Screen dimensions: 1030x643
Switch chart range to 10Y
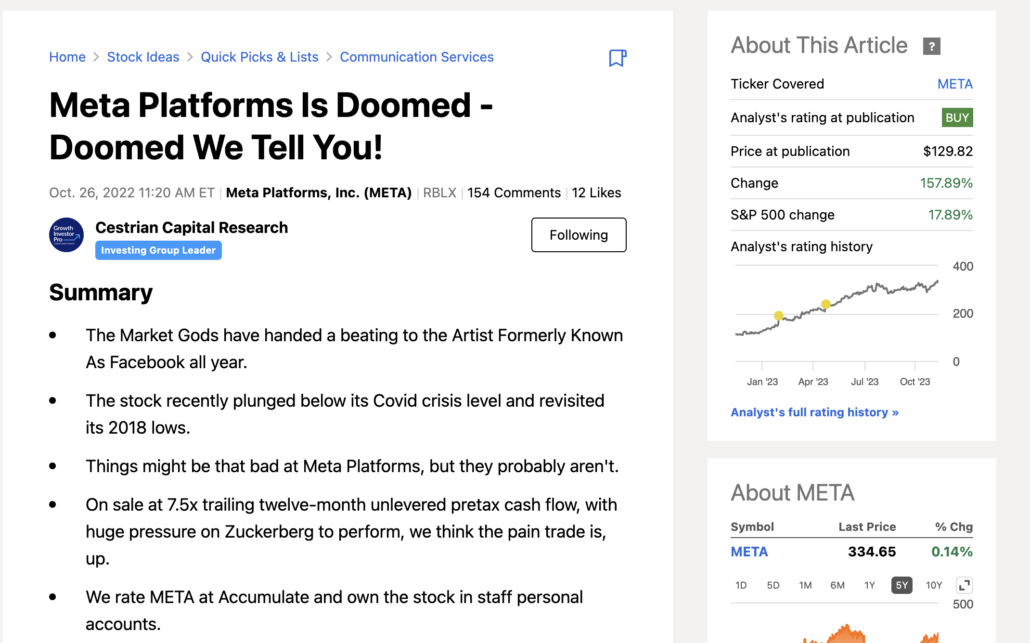[x=934, y=585]
